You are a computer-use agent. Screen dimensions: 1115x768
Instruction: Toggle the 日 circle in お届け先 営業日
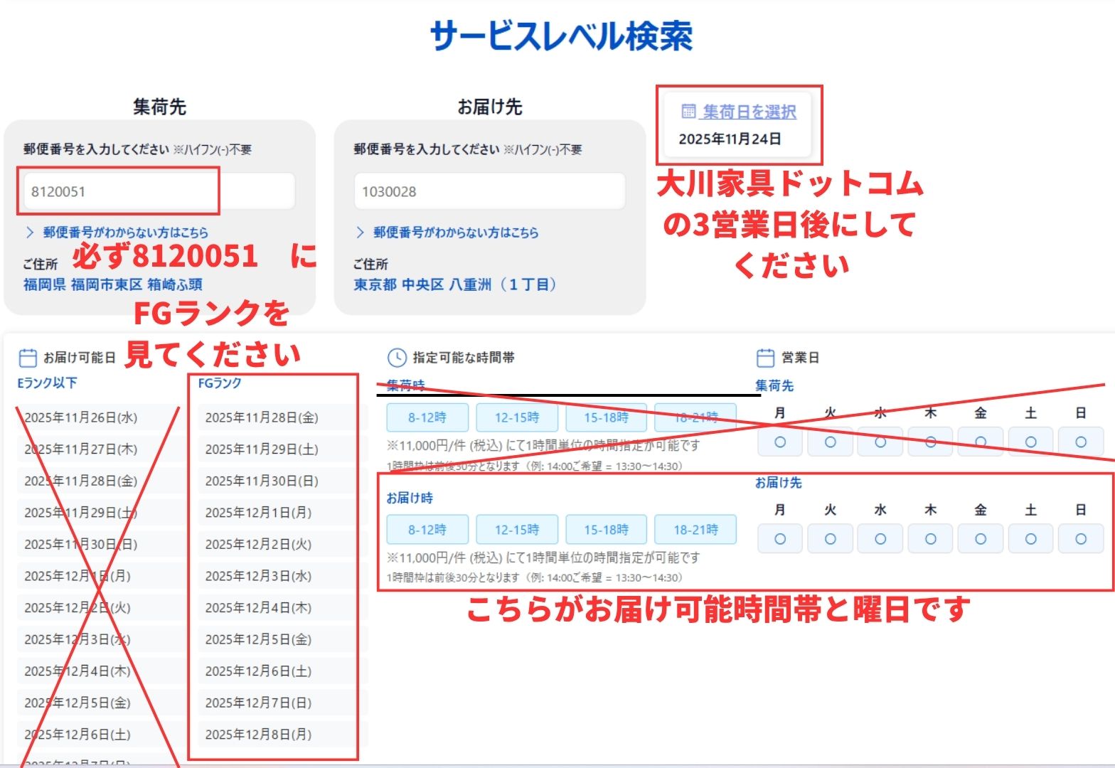pos(1081,539)
